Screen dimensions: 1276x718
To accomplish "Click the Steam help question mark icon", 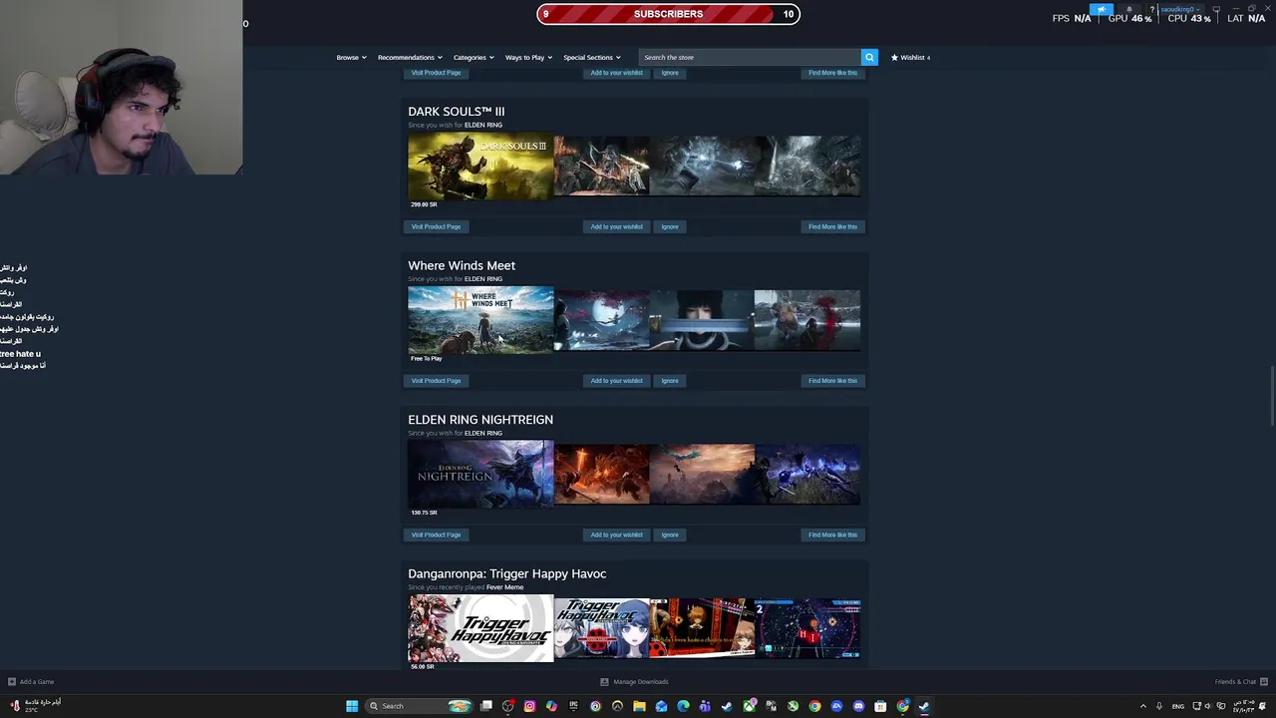I will [x=1152, y=10].
